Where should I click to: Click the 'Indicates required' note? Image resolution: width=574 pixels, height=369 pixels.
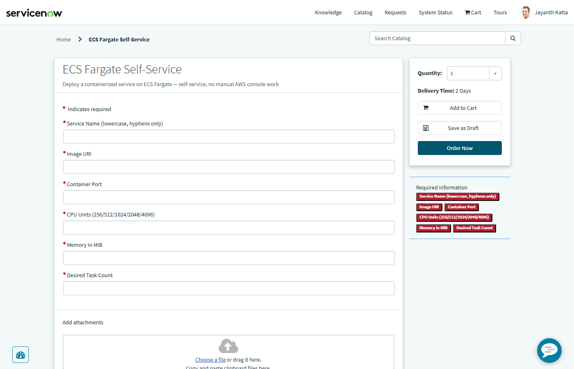tap(89, 109)
